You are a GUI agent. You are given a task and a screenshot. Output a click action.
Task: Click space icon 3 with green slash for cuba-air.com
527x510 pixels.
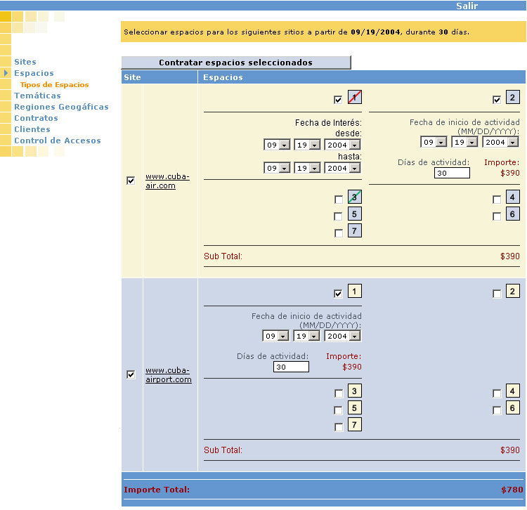(355, 197)
